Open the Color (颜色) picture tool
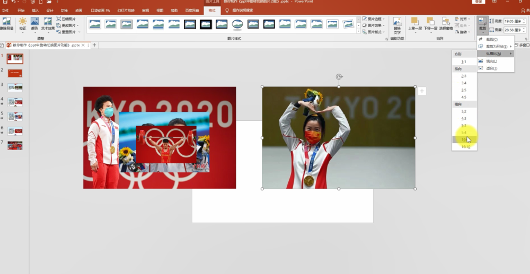 pos(34,24)
